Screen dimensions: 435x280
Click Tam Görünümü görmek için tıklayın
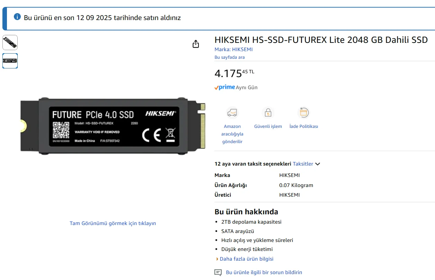coord(113,223)
